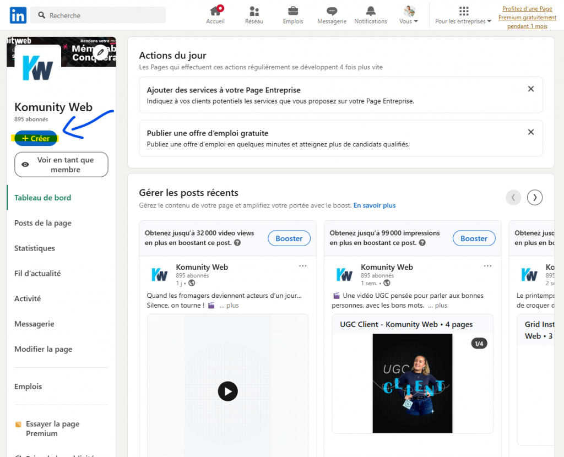Dismiss the Ajouter des services card
Image resolution: width=564 pixels, height=457 pixels.
tap(530, 89)
